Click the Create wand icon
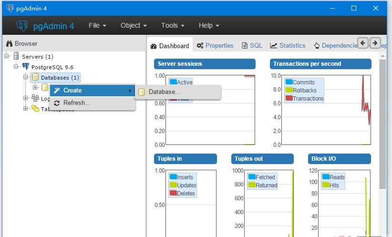This screenshot has width=392, height=237. point(57,91)
